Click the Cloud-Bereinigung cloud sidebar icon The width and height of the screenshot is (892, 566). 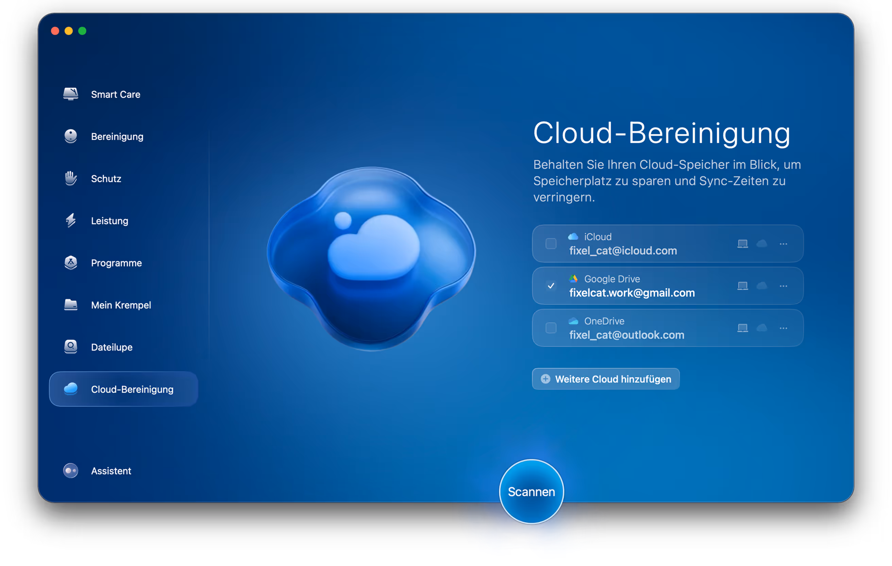point(70,389)
